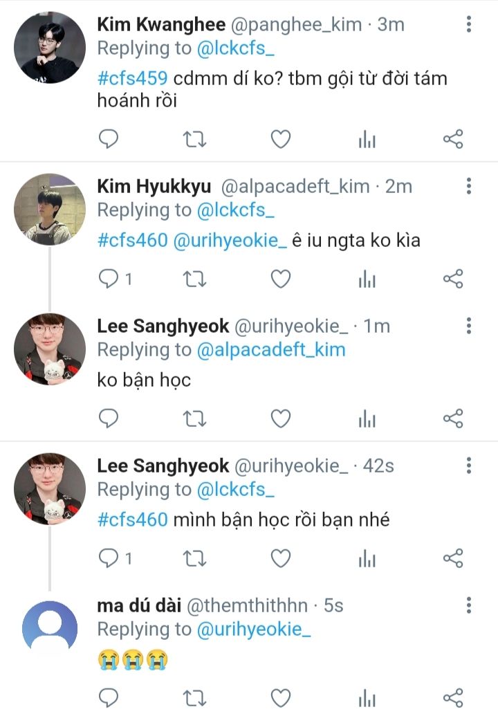Open the #cfs460 hashtag in Lee Sanghyeok's tweet
The width and height of the screenshot is (498, 716).
(x=132, y=519)
